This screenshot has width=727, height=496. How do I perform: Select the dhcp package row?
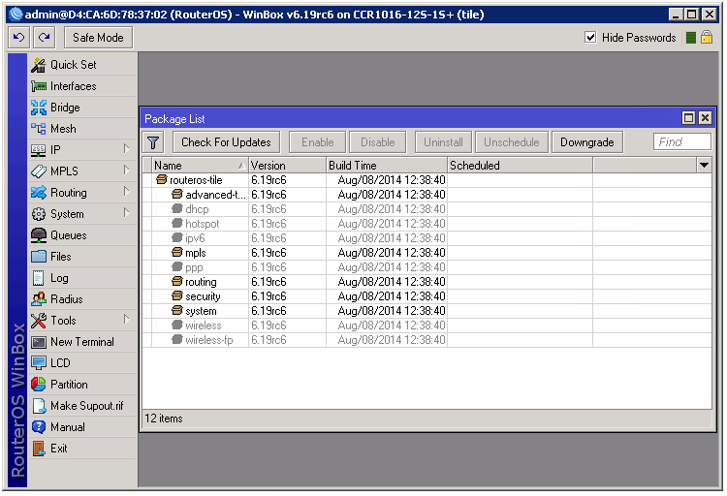coord(427,209)
